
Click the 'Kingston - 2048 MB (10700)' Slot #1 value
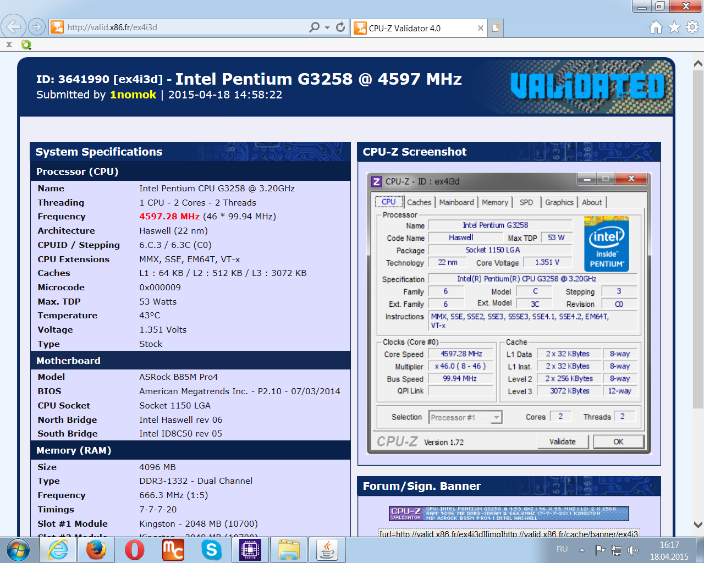[x=199, y=524]
